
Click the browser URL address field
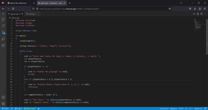pyautogui.click(x=101, y=9)
